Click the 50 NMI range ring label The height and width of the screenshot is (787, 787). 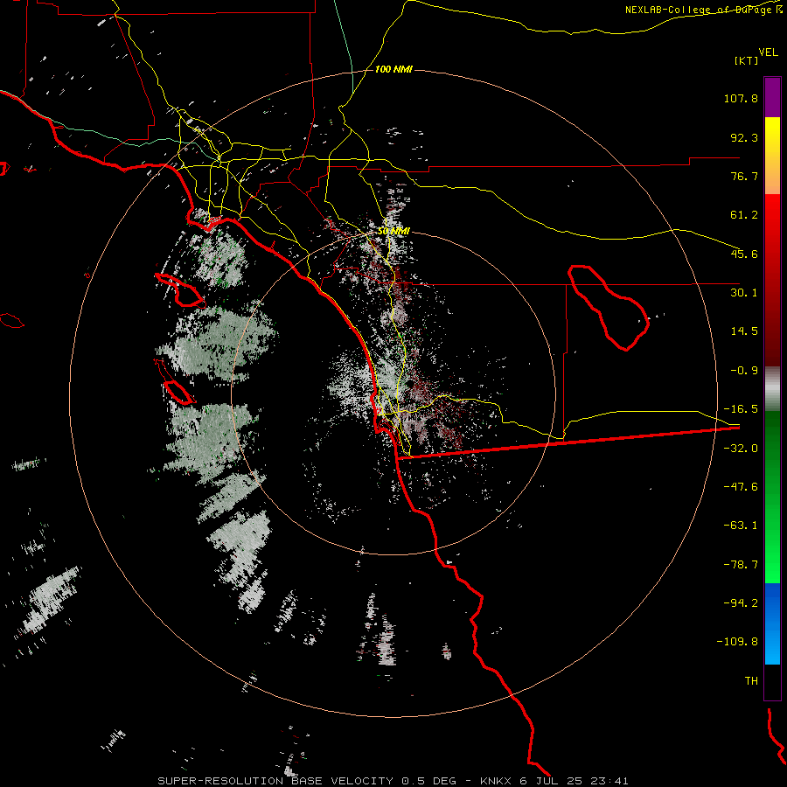[x=394, y=232]
